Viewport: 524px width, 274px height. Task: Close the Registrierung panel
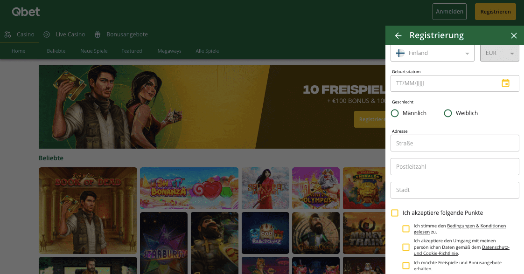[x=514, y=36]
